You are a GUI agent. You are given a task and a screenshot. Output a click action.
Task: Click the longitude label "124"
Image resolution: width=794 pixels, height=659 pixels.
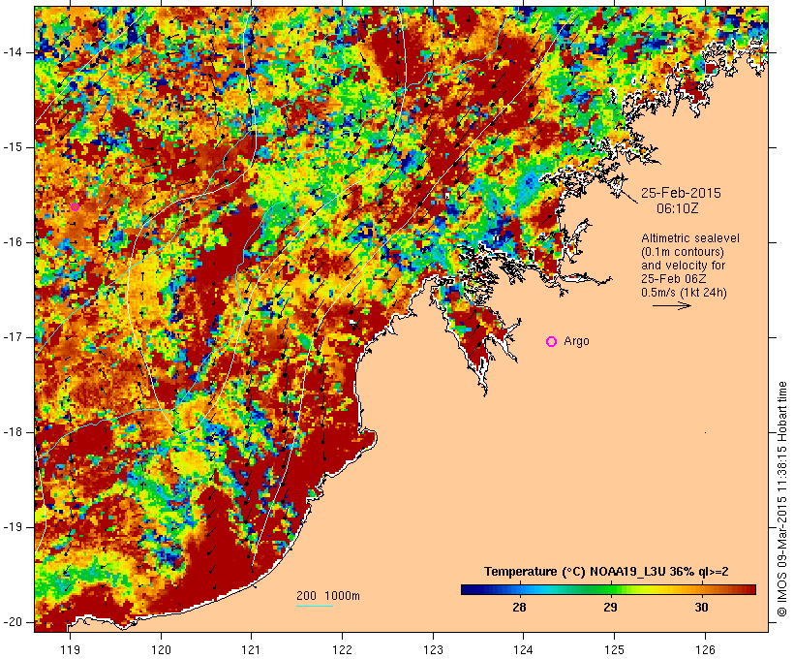523,649
